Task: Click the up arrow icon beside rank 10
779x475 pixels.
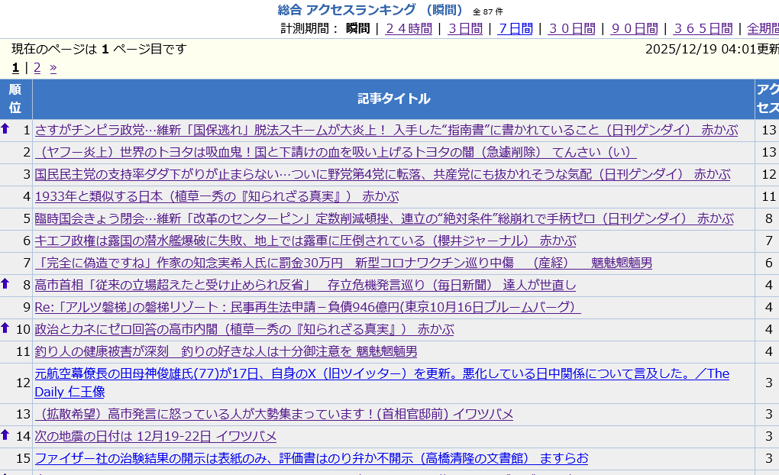Action: tap(5, 328)
